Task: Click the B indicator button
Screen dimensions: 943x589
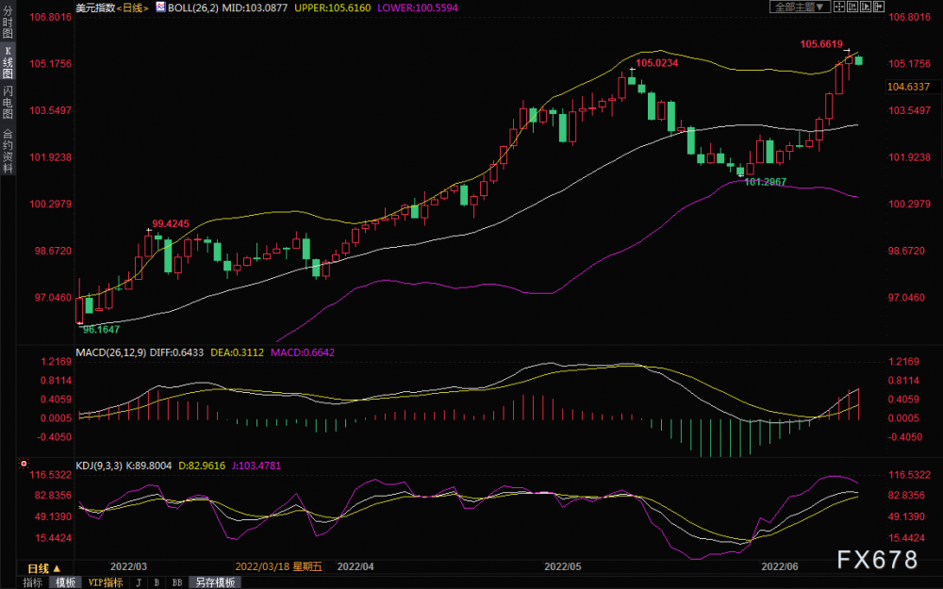Action: [x=157, y=582]
